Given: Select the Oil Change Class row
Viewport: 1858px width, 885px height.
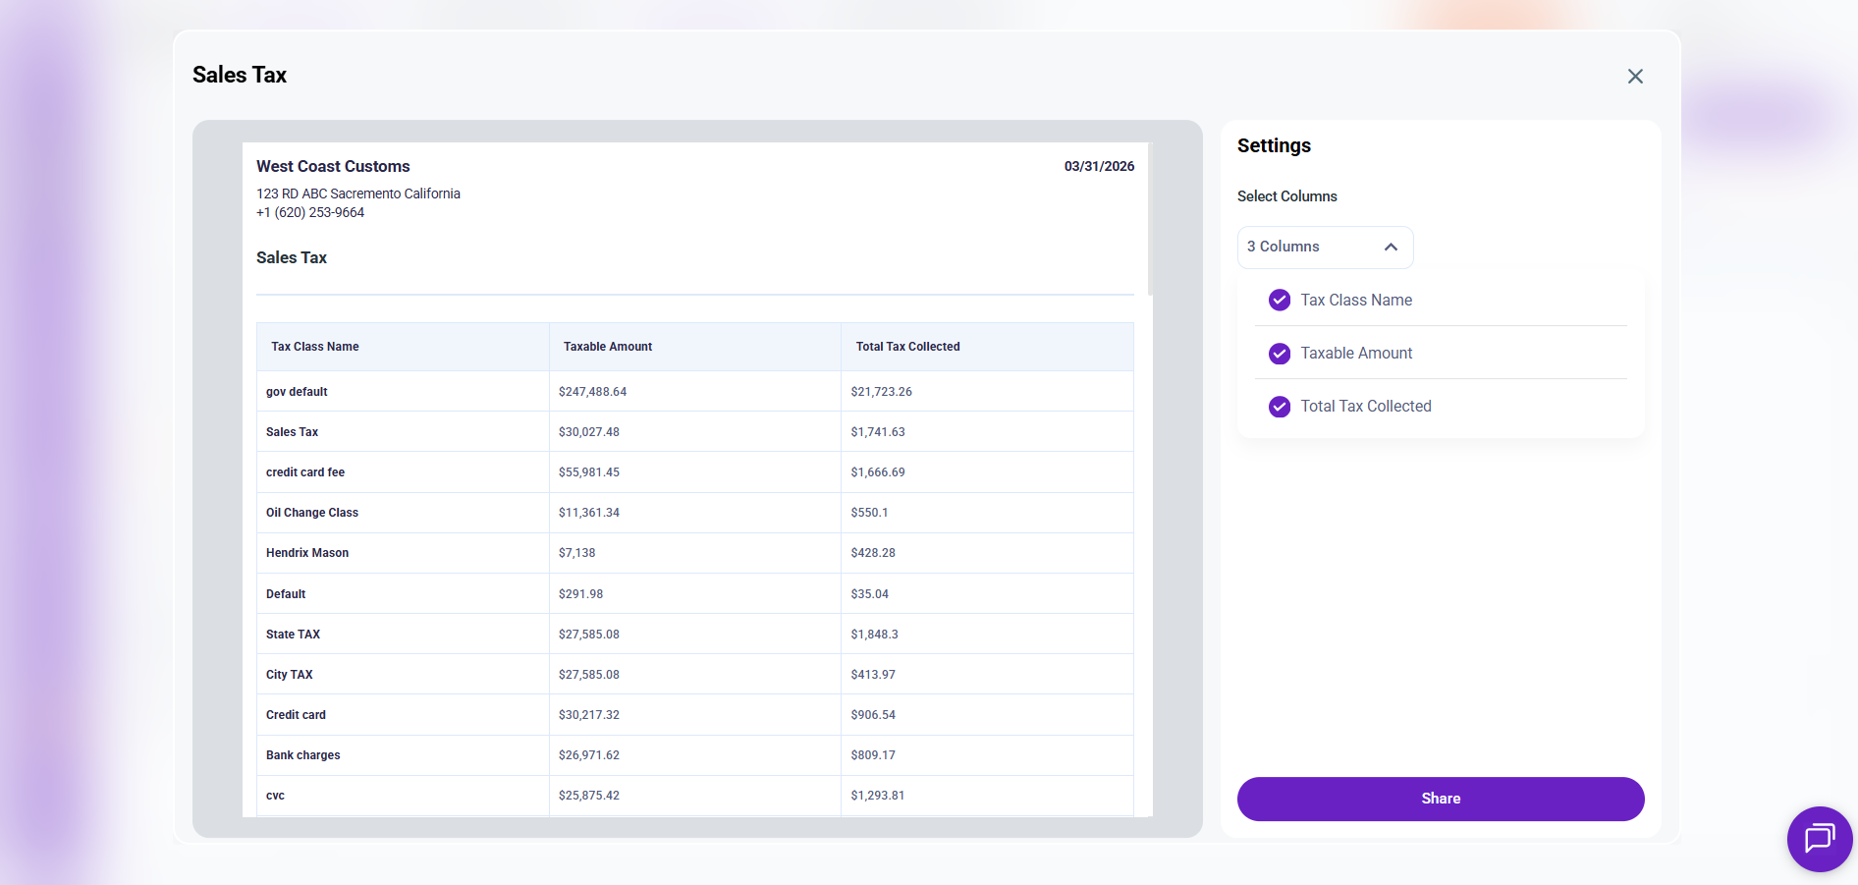Looking at the screenshot, I should coord(312,513).
